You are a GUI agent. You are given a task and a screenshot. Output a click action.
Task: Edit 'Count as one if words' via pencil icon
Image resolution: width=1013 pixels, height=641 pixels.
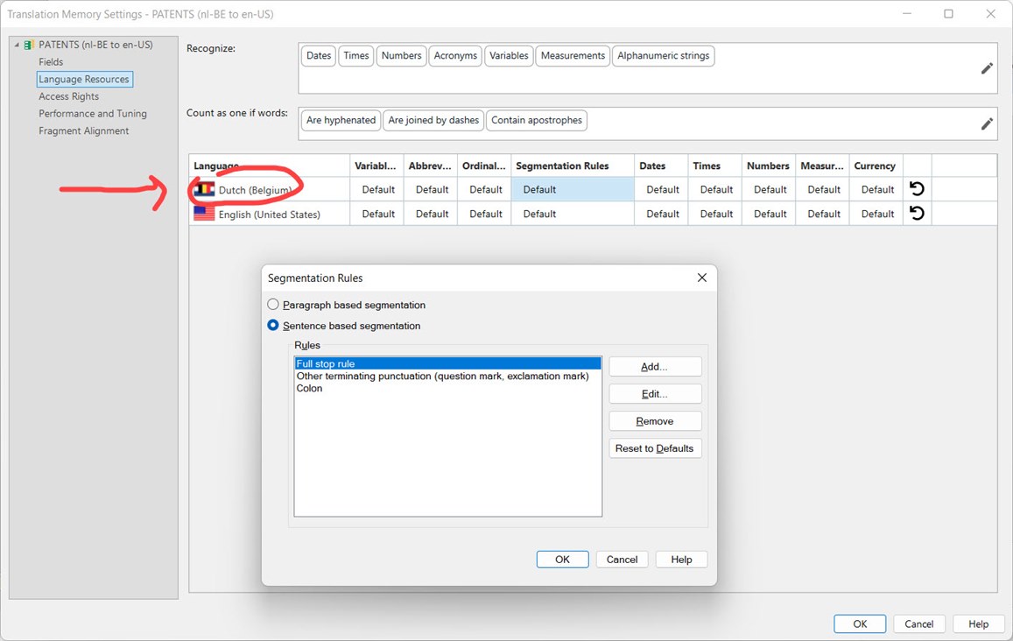coord(988,123)
